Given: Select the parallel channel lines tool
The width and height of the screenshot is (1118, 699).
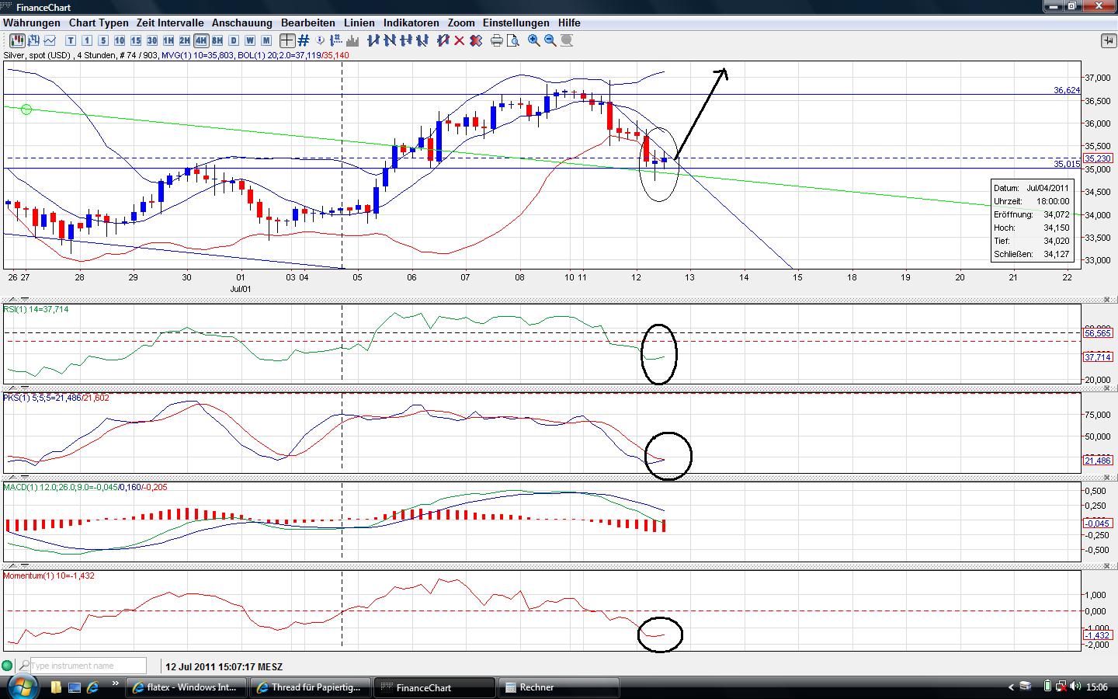Looking at the screenshot, I should 422,40.
